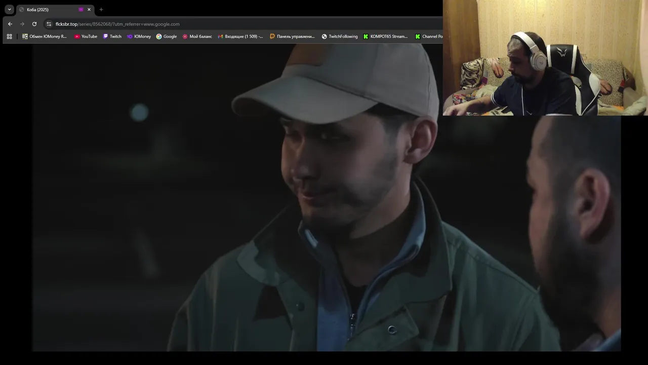Open the tab search dropdown arrow
Viewport: 648px width, 365px height.
coord(9,10)
